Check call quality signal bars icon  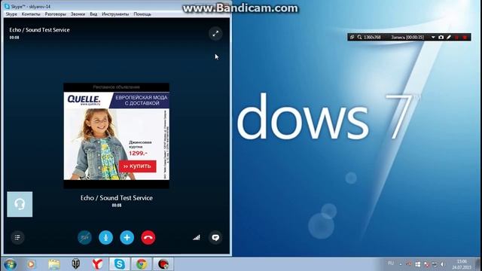[197, 238]
